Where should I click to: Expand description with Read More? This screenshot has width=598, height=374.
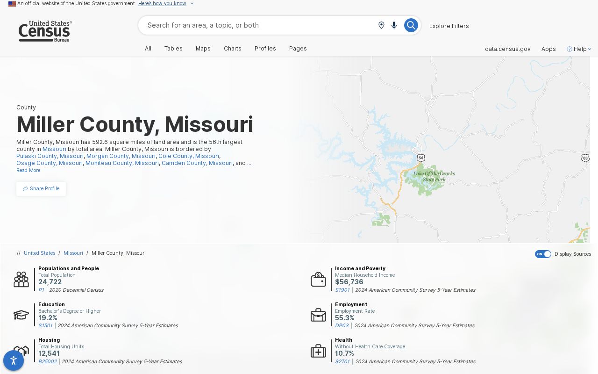pos(28,170)
